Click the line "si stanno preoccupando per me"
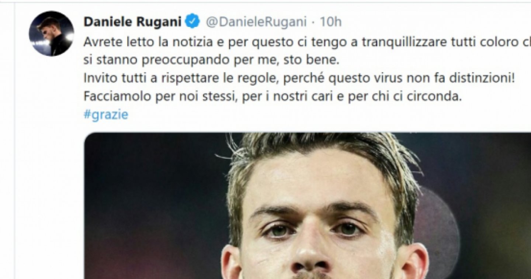531x279 pixels. point(211,61)
